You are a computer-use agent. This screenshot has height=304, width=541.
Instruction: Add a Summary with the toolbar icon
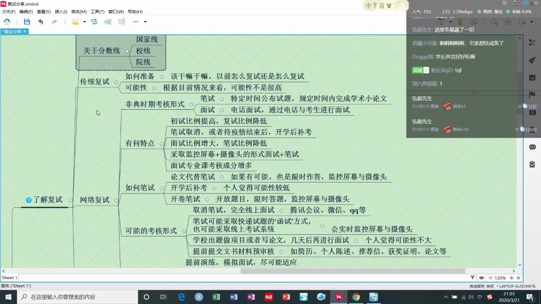[x=121, y=22]
